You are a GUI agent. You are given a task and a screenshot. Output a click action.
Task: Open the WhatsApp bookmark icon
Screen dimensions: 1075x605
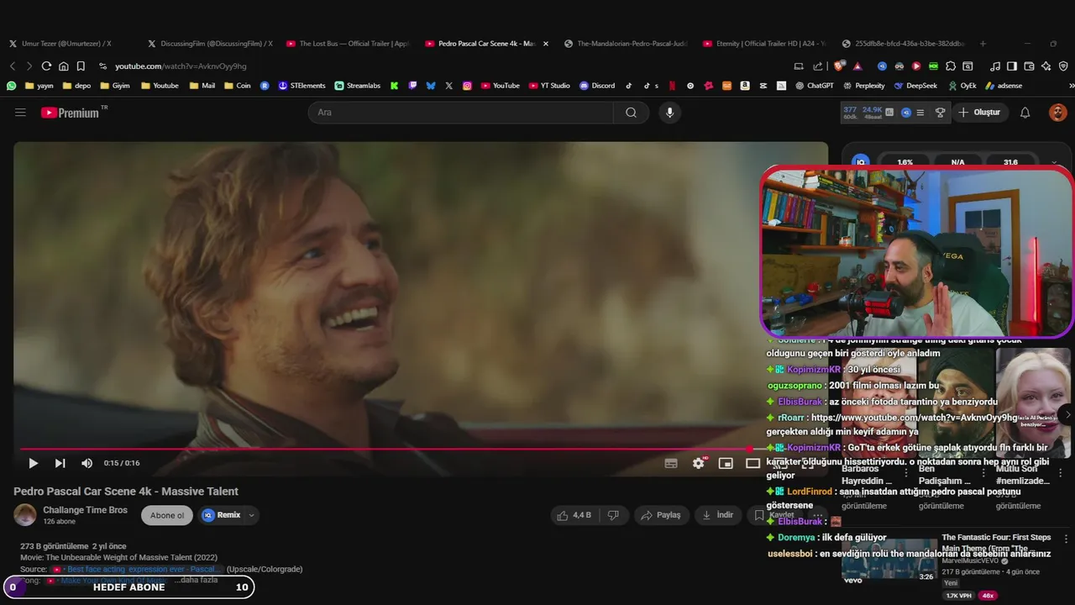(x=11, y=85)
